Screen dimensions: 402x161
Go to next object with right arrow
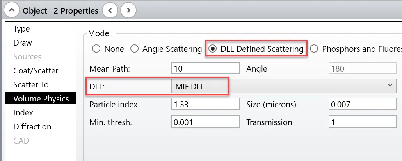pyautogui.click(x=128, y=10)
